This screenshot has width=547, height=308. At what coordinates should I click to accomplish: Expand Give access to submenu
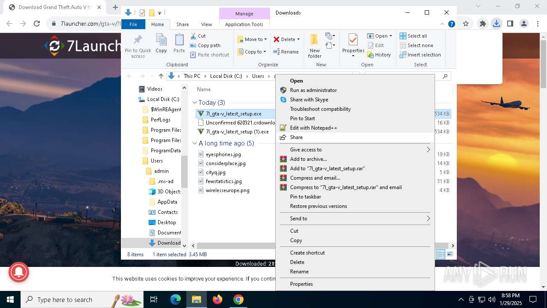pyautogui.click(x=355, y=150)
